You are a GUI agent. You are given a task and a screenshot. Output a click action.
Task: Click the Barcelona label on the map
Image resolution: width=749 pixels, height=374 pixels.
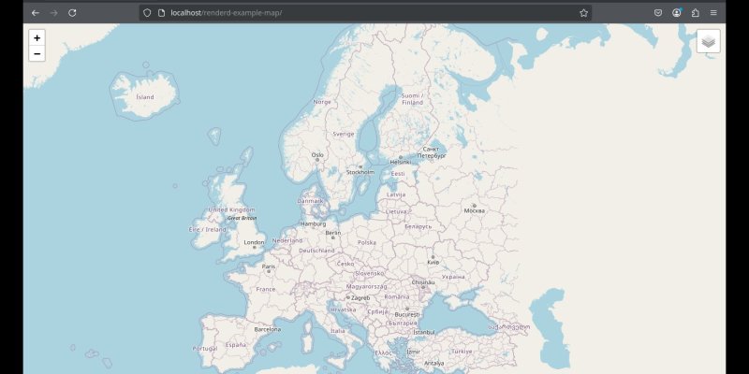click(x=267, y=329)
